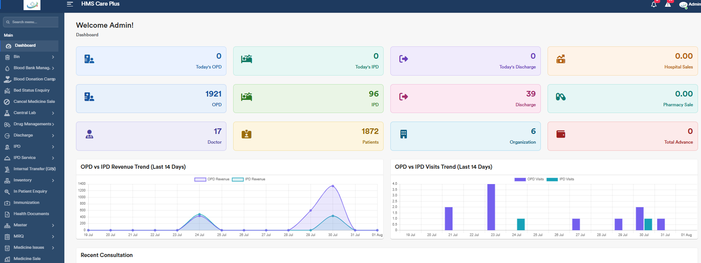Select Dashboard in the sidebar menu

tap(29, 46)
